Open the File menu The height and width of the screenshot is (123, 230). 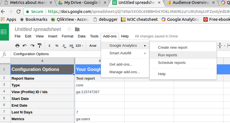(17, 36)
